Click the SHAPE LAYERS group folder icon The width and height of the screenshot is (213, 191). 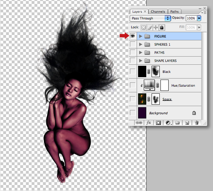click(x=147, y=60)
